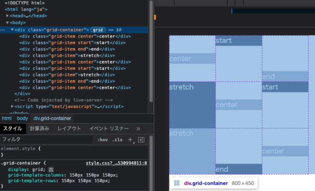Collapse the body element node
Viewport: 315px width, 191px height.
tap(7, 22)
